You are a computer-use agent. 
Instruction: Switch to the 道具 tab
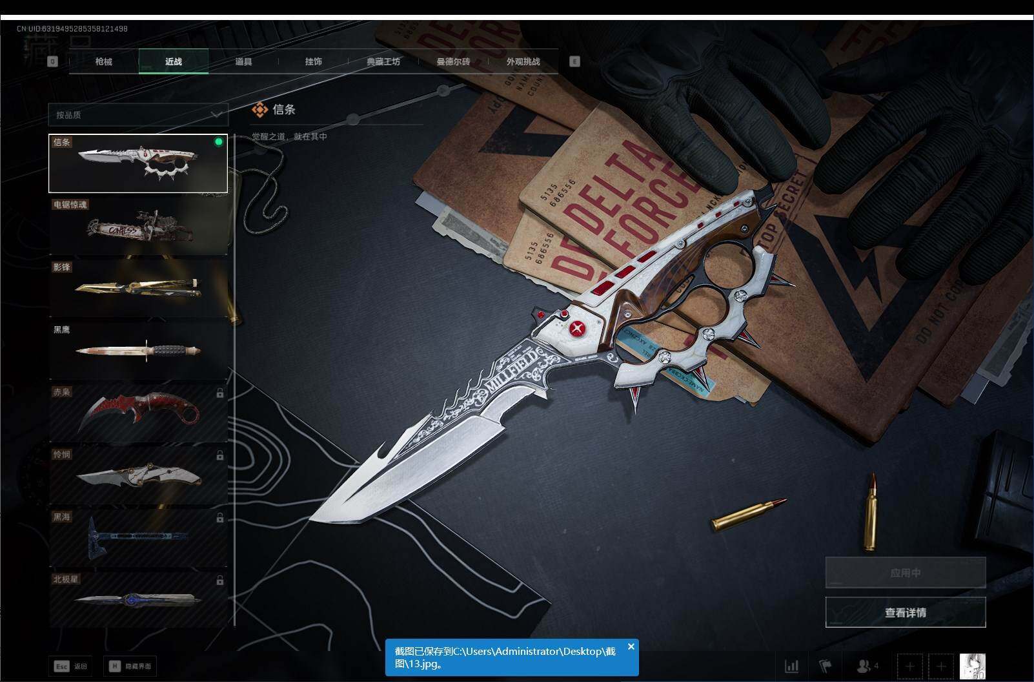[243, 61]
